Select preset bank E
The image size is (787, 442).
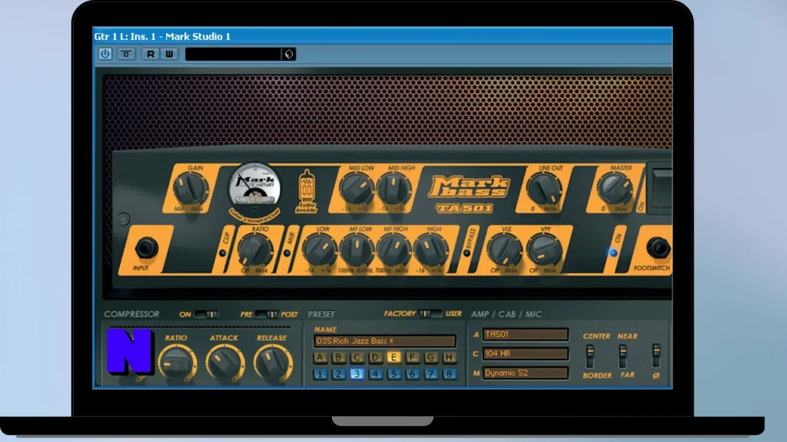pos(393,358)
